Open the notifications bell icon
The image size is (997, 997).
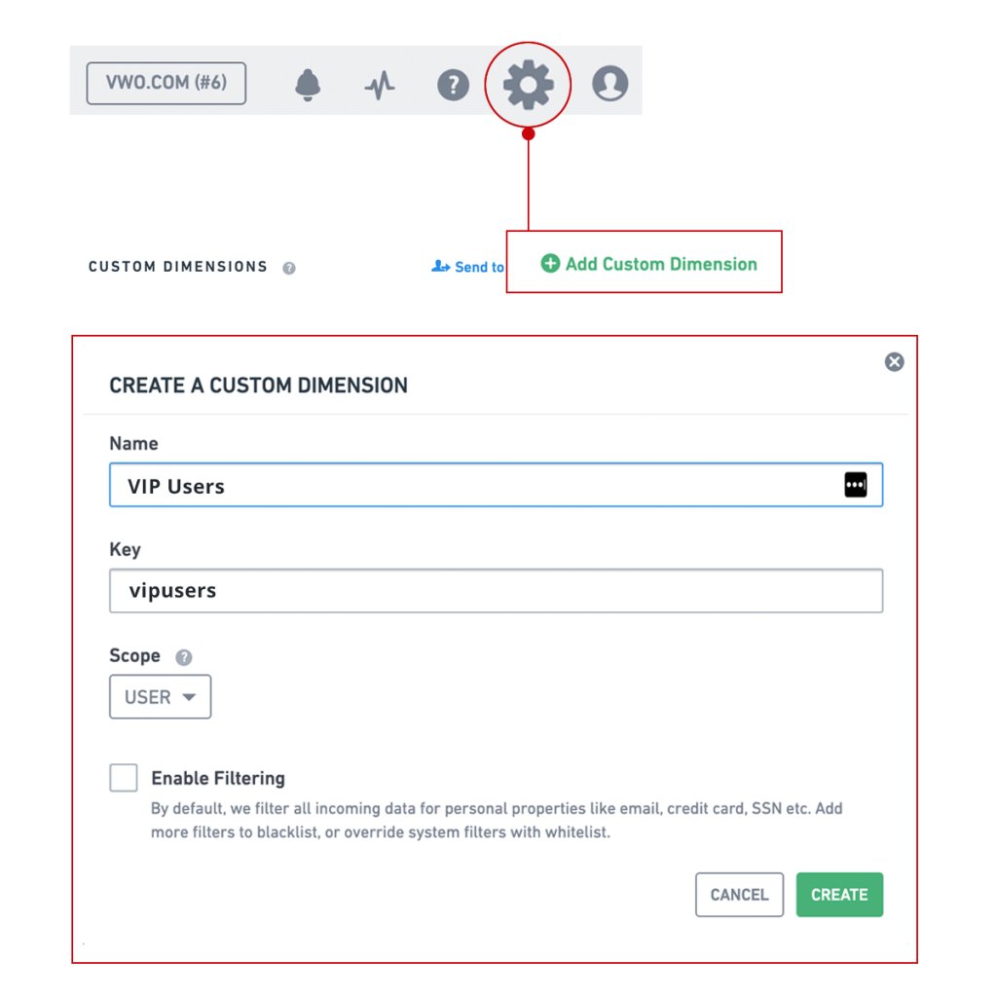pyautogui.click(x=308, y=84)
